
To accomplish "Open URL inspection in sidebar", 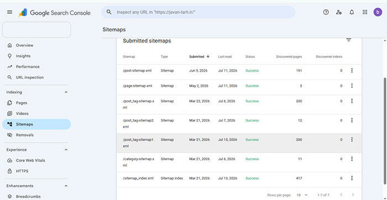I will pos(30,78).
